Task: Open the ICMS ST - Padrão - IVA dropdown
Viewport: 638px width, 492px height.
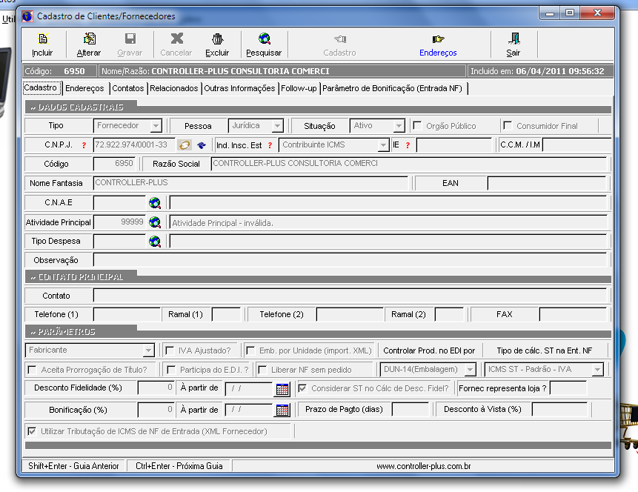Action: [x=597, y=370]
